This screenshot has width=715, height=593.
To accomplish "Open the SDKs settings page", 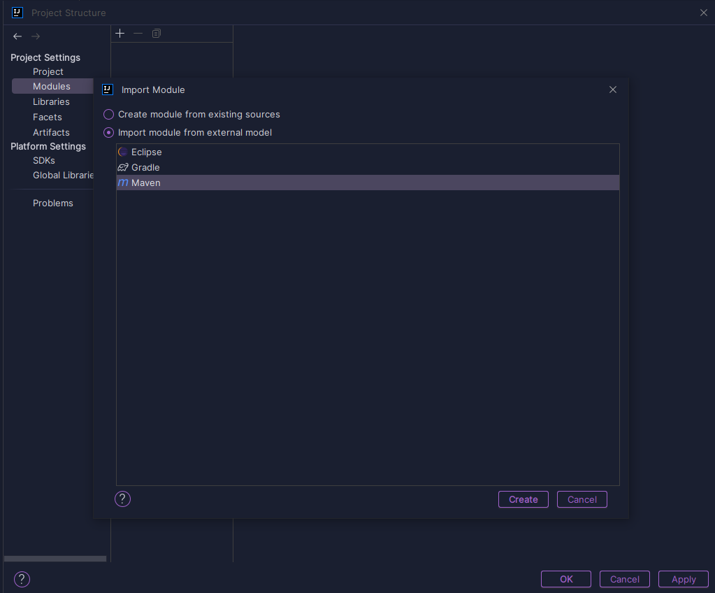I will (44, 161).
